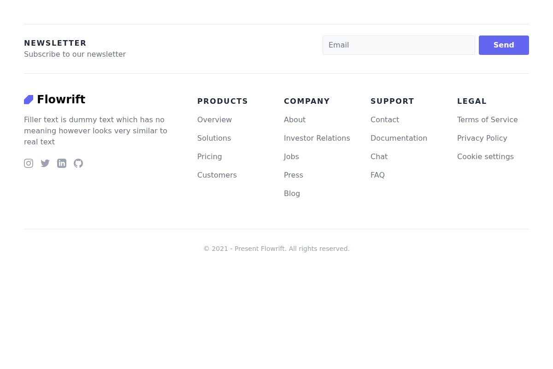Open the Blog link
The width and height of the screenshot is (553, 369).
[292, 193]
